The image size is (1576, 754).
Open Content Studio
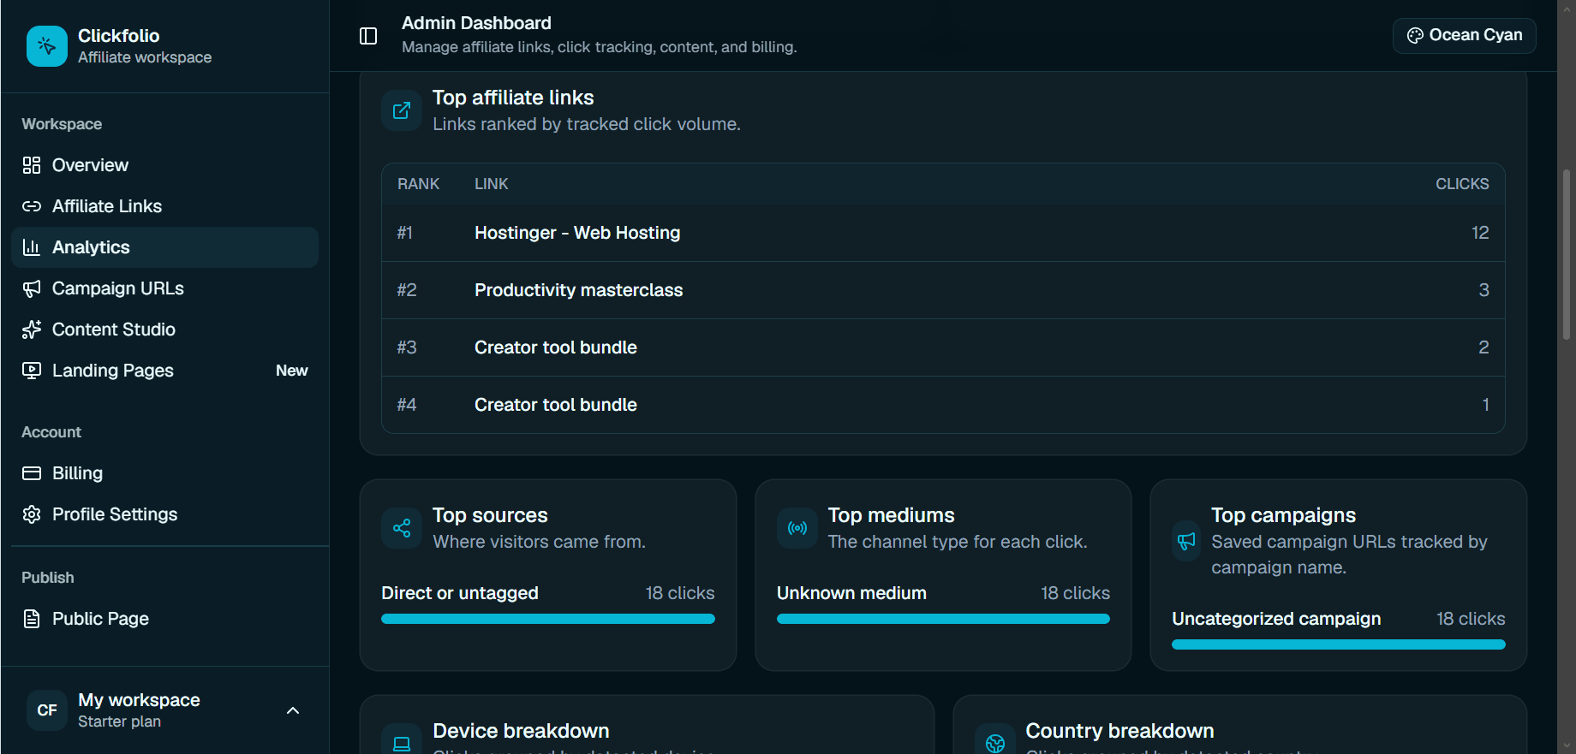click(x=164, y=330)
